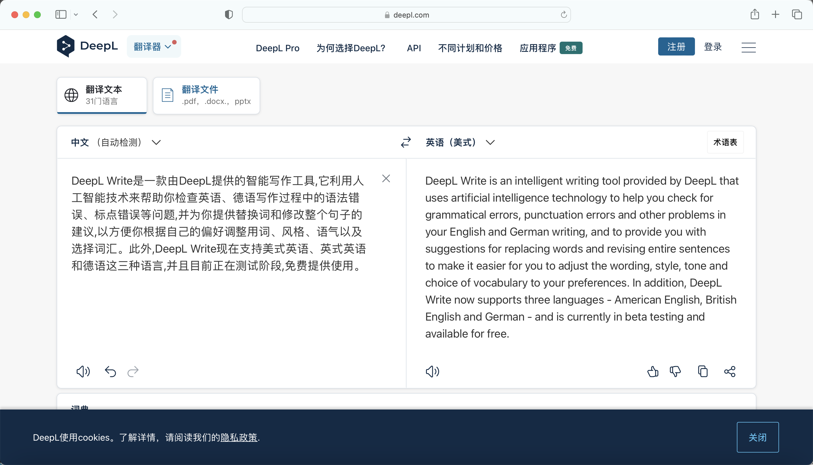
Task: Open the 术语表 glossary button
Action: pos(725,142)
